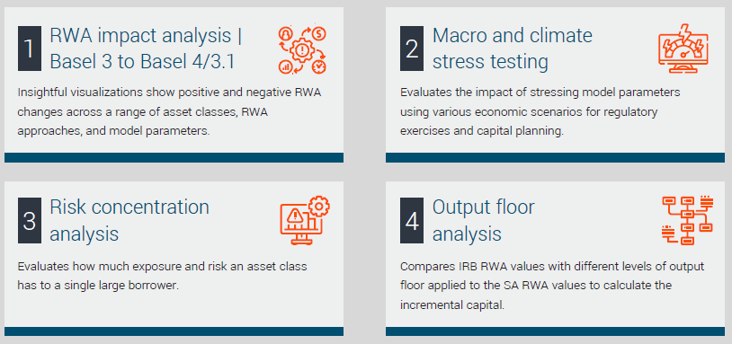Open the Macro and climate stress testing heading
Viewport: 732px width, 344px height.
[x=513, y=49]
